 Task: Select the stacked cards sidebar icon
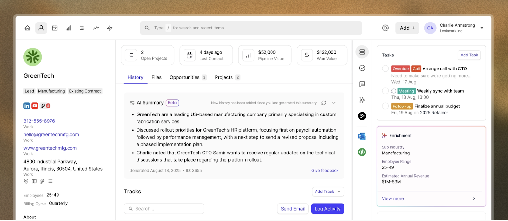click(x=362, y=52)
